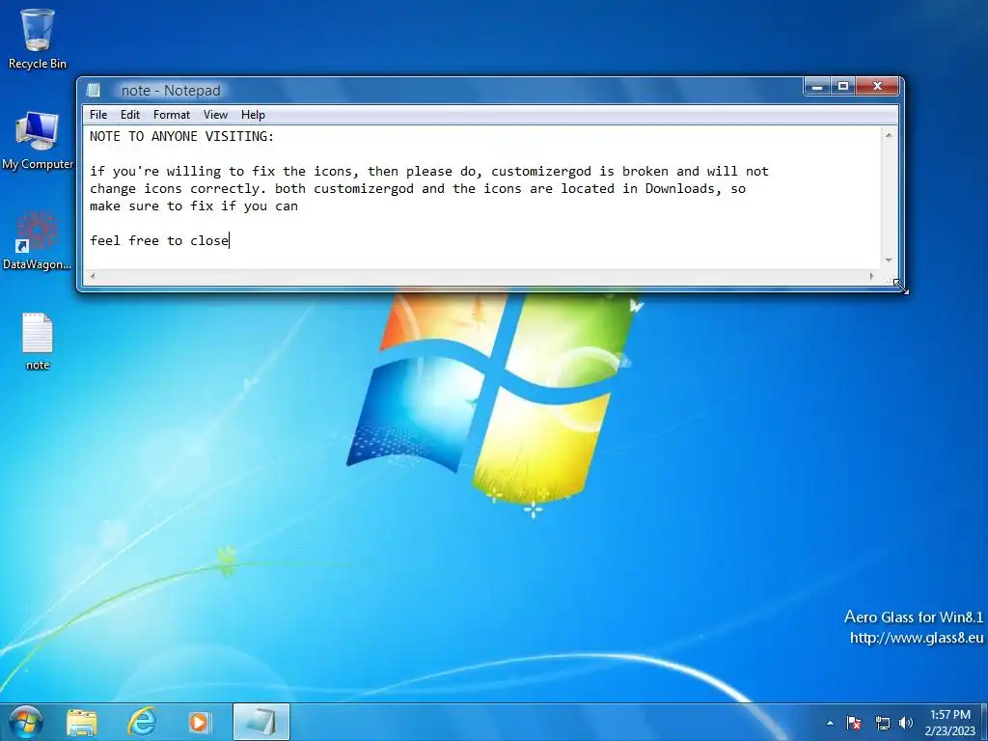Minimize the Notepad window
This screenshot has width=988, height=741.
817,86
